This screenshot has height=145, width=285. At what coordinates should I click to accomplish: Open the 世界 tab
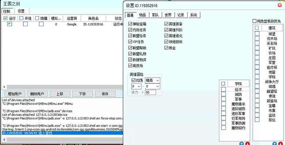[x=168, y=15]
